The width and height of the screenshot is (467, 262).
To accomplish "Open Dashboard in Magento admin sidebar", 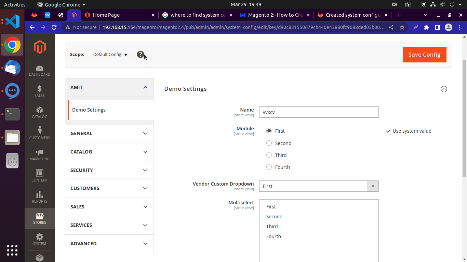I will pyautogui.click(x=40, y=71).
